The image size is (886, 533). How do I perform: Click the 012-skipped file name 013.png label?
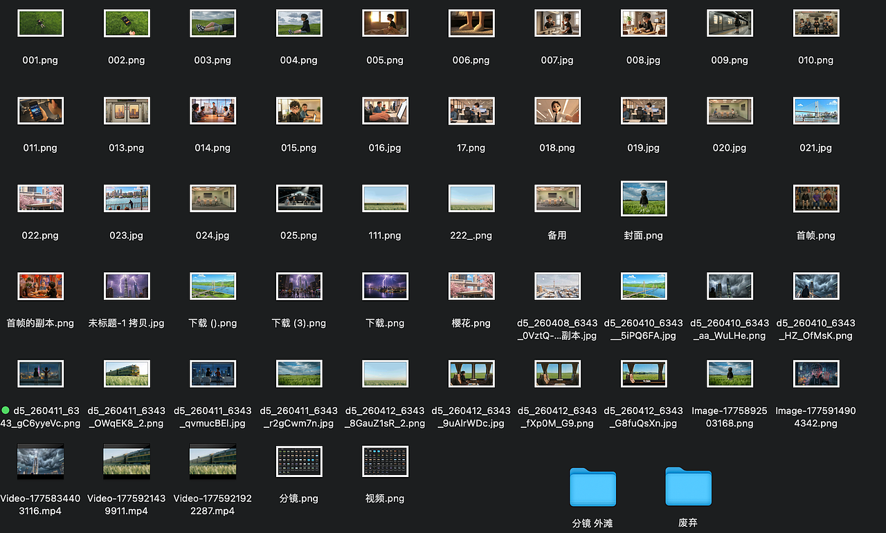click(127, 148)
